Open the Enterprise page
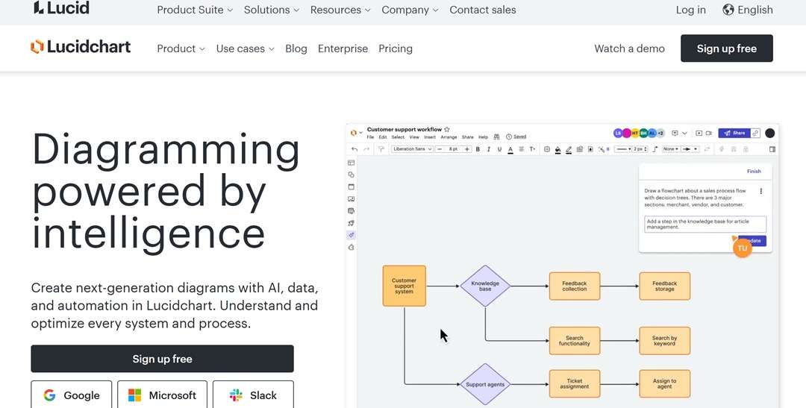 point(343,48)
